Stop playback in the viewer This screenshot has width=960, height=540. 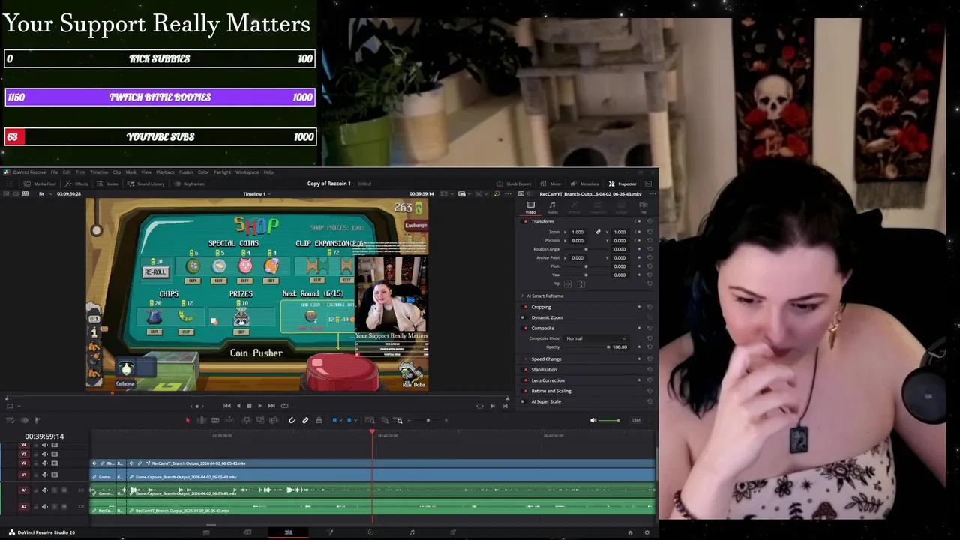(249, 406)
